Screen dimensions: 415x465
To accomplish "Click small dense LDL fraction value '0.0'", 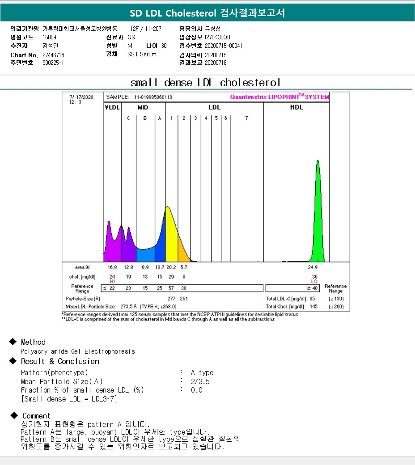I will click(x=197, y=390).
